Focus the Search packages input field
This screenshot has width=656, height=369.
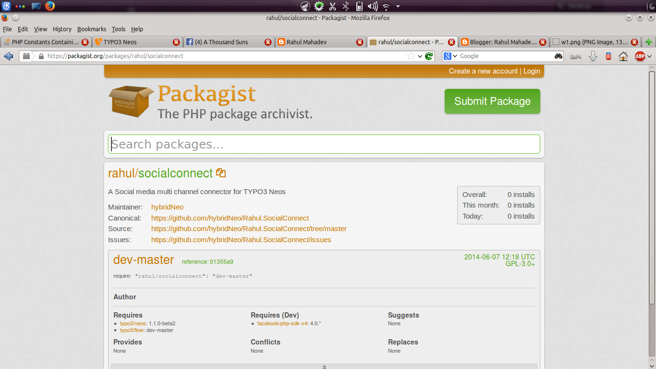(x=324, y=144)
